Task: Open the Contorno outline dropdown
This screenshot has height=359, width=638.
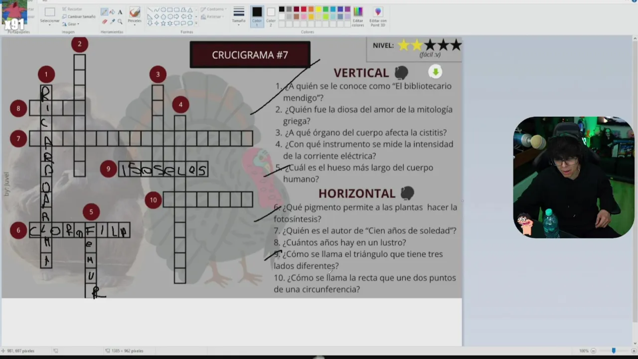Action: 214,9
